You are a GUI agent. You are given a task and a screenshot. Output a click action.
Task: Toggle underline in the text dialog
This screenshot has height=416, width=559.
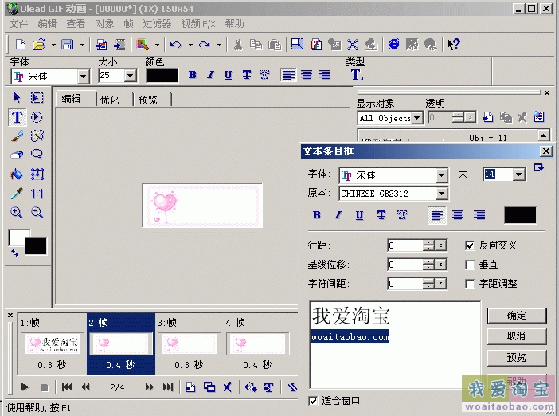pos(360,215)
